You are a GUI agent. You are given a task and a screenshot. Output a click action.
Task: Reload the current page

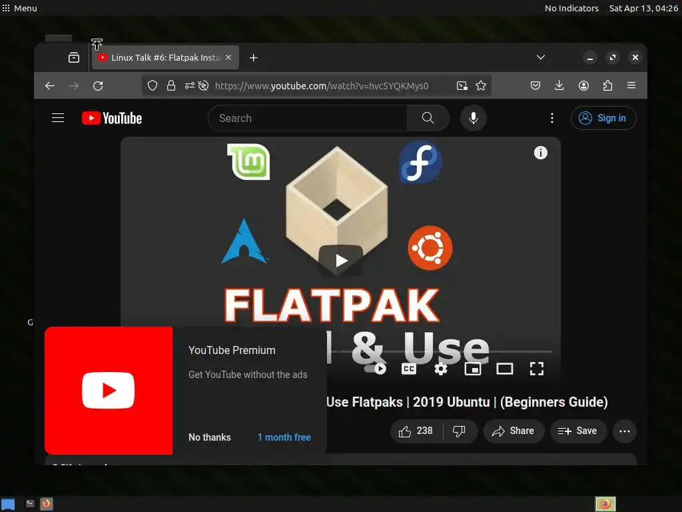tap(98, 86)
